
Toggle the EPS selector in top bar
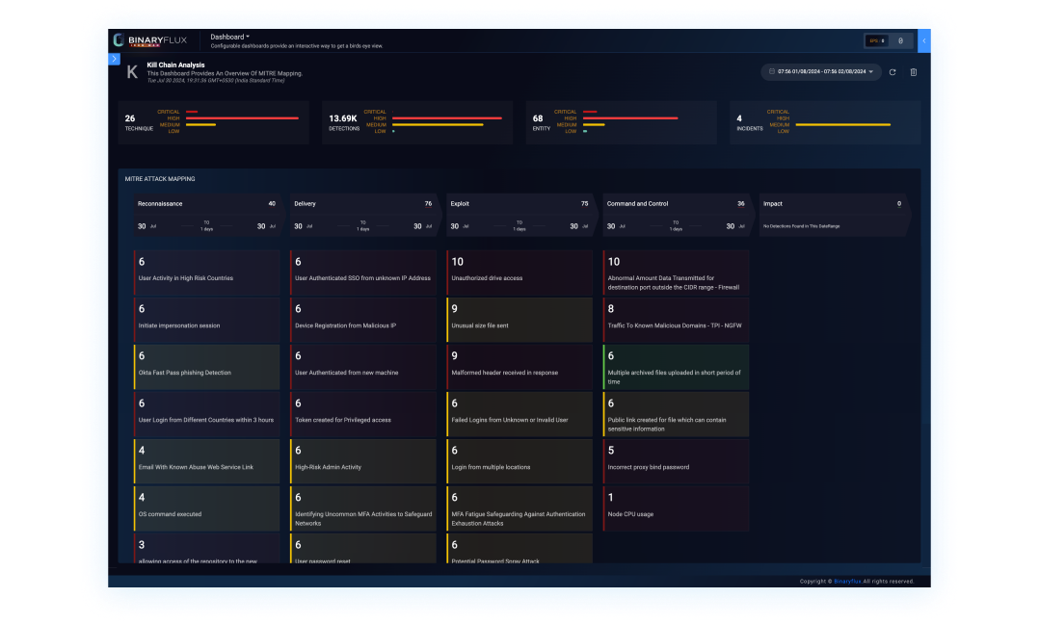(875, 40)
